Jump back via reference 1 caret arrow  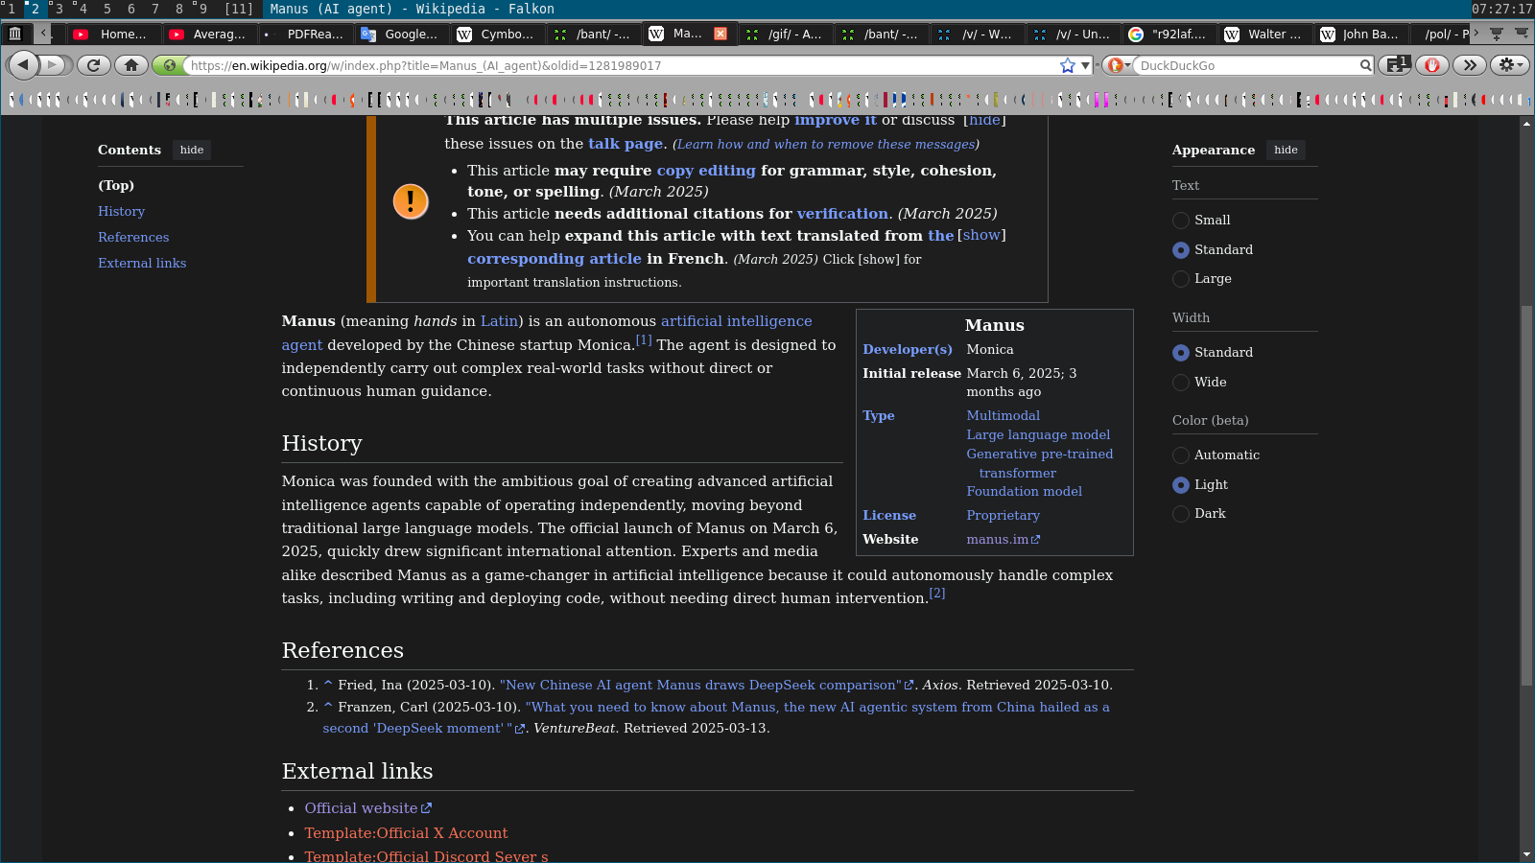[x=328, y=685]
